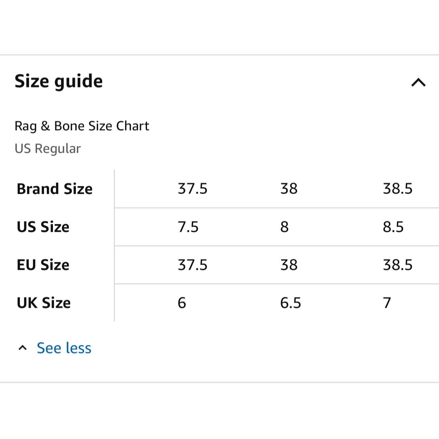Click Brand Size value 38.5
The image size is (439, 439).
tap(398, 189)
